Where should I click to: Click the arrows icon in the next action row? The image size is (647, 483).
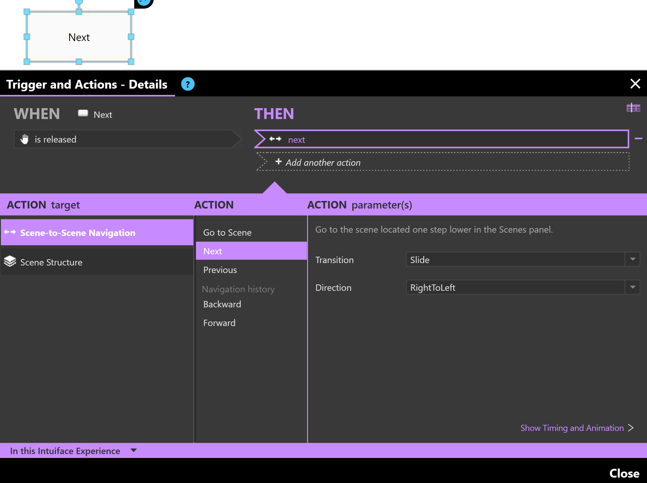(275, 139)
